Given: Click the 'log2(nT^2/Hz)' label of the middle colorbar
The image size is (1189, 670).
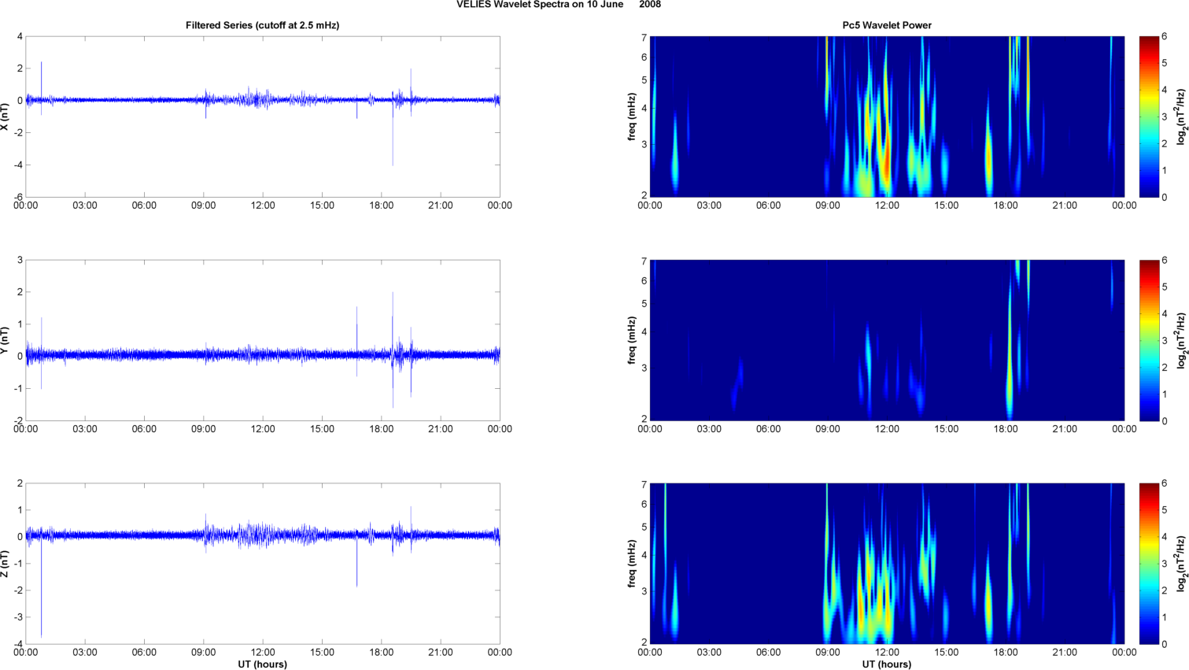Looking at the screenshot, I should point(1182,340).
